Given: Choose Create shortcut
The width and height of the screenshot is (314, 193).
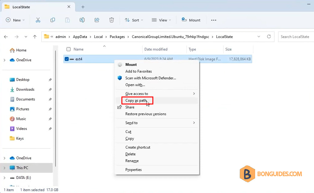Looking at the screenshot, I should (157, 147).
